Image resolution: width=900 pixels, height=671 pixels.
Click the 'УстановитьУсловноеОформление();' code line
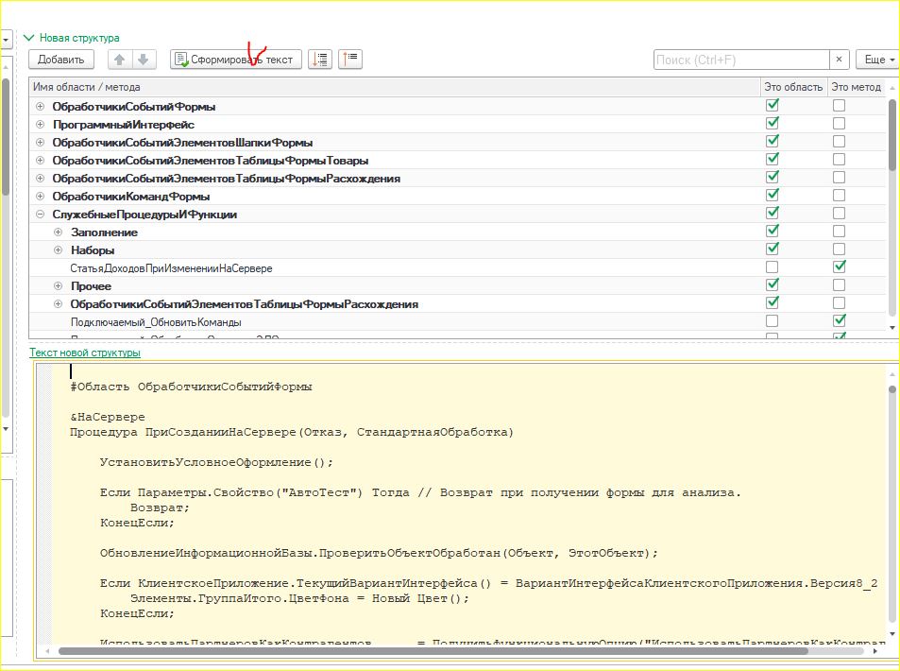[x=216, y=462]
